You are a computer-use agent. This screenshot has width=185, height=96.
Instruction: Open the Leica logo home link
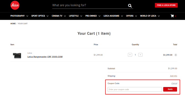pyautogui.click(x=15, y=5)
